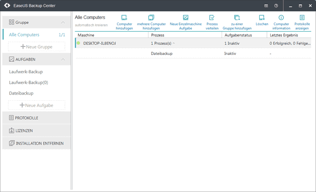This screenshot has height=192, width=316.
Task: Click the PROTOKOLLE document icon
Action: [x=11, y=118]
